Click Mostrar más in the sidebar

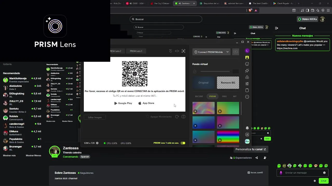tap(9, 156)
